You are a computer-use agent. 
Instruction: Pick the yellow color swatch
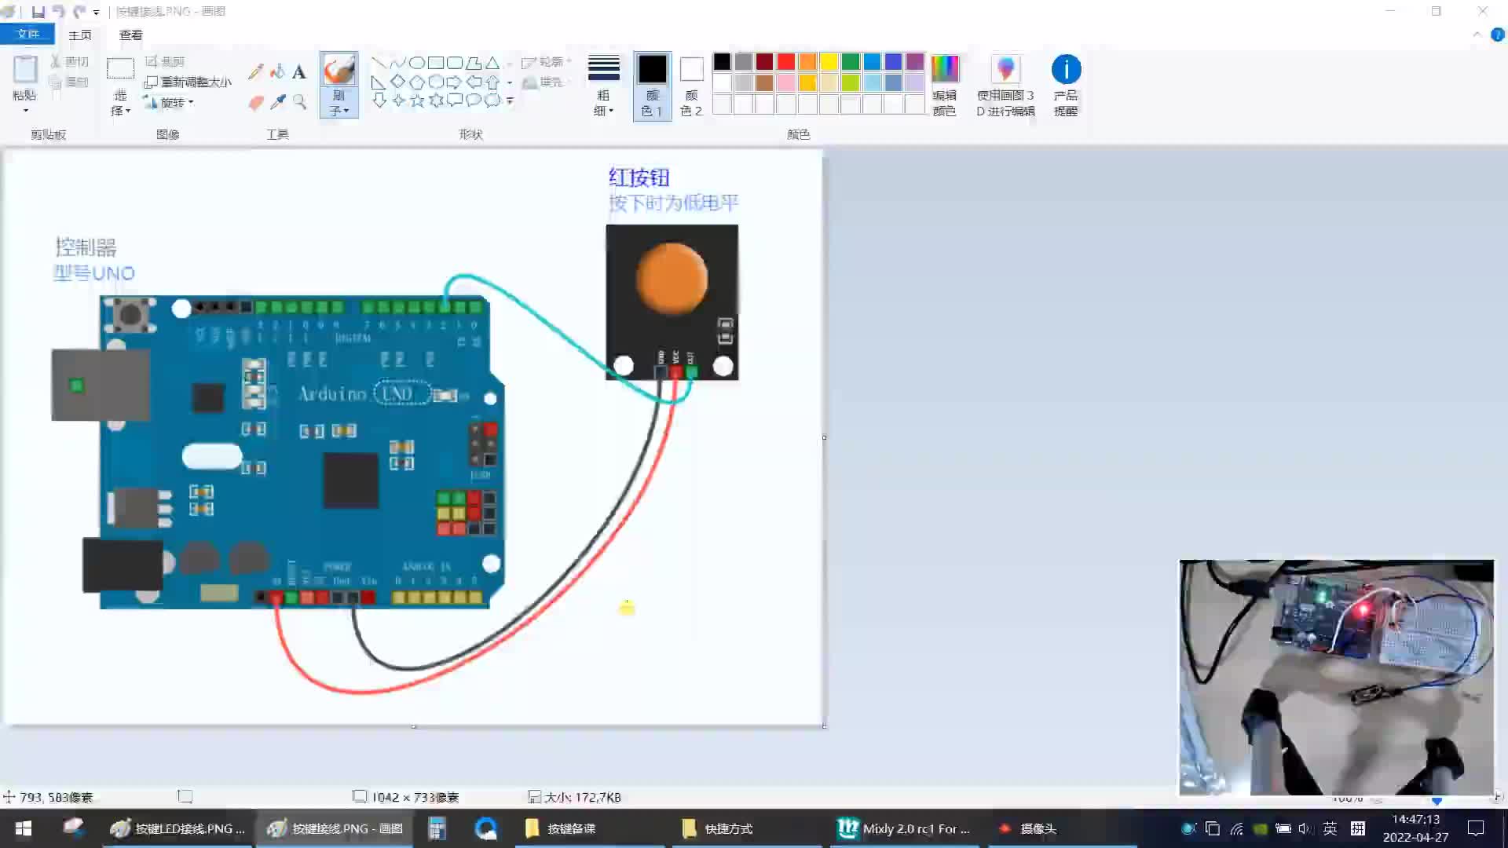(x=829, y=62)
